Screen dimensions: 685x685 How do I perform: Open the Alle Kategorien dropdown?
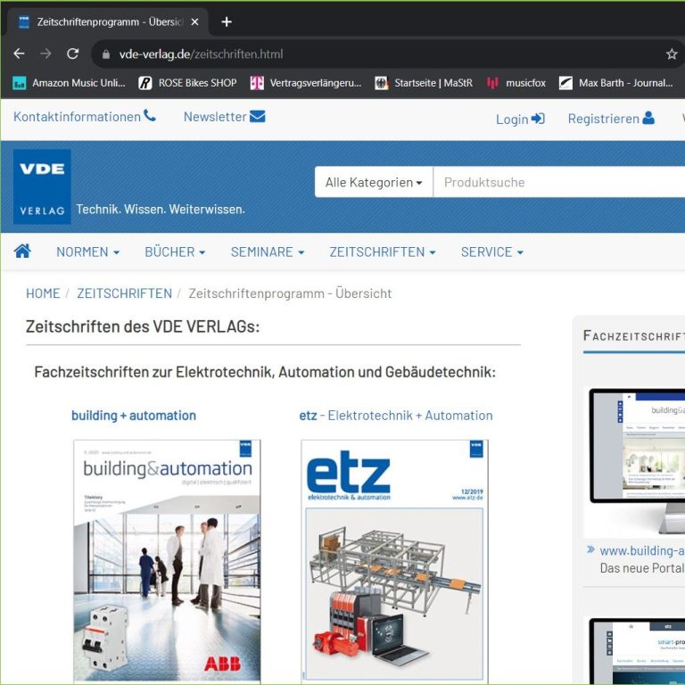[374, 182]
